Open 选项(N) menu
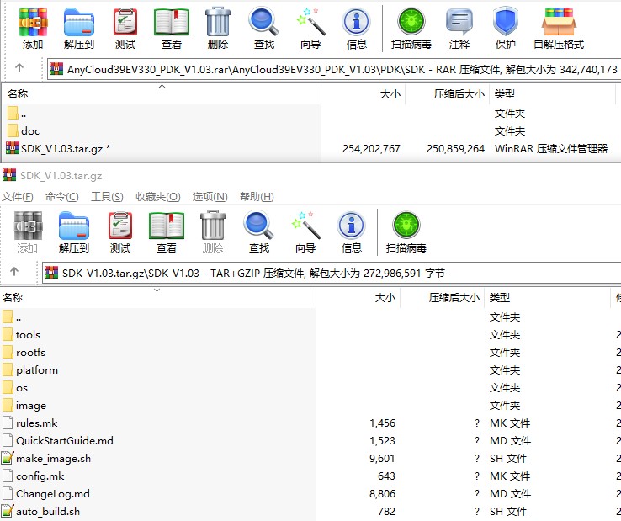The width and height of the screenshot is (621, 521). 210,196
